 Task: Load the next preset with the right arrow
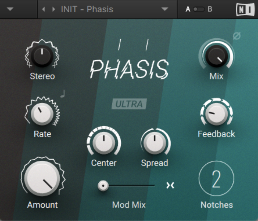(x=53, y=9)
